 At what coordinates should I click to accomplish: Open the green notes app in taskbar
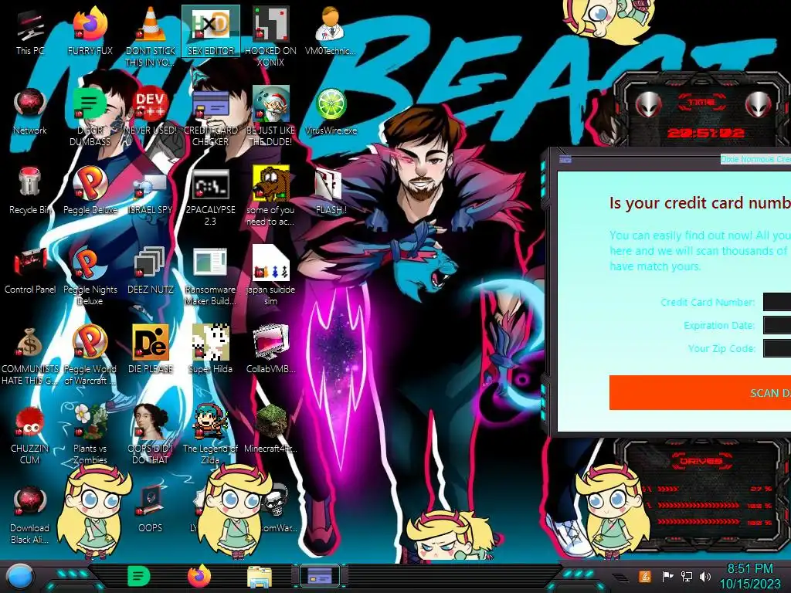[138, 576]
